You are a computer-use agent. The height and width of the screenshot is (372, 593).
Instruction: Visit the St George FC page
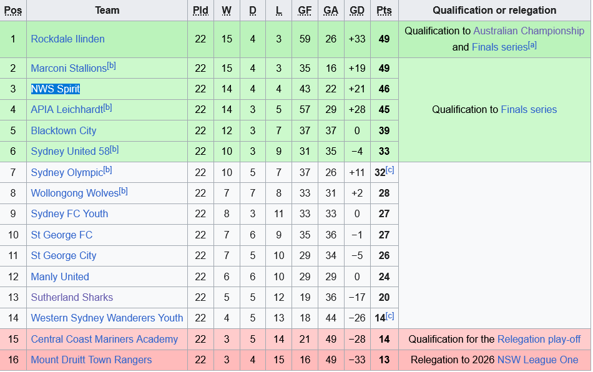point(61,235)
